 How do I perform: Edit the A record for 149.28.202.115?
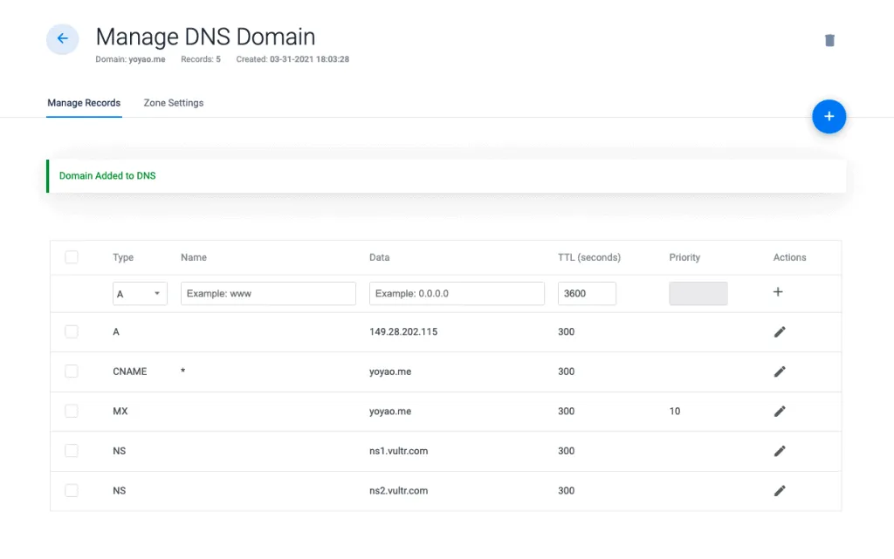(x=780, y=331)
